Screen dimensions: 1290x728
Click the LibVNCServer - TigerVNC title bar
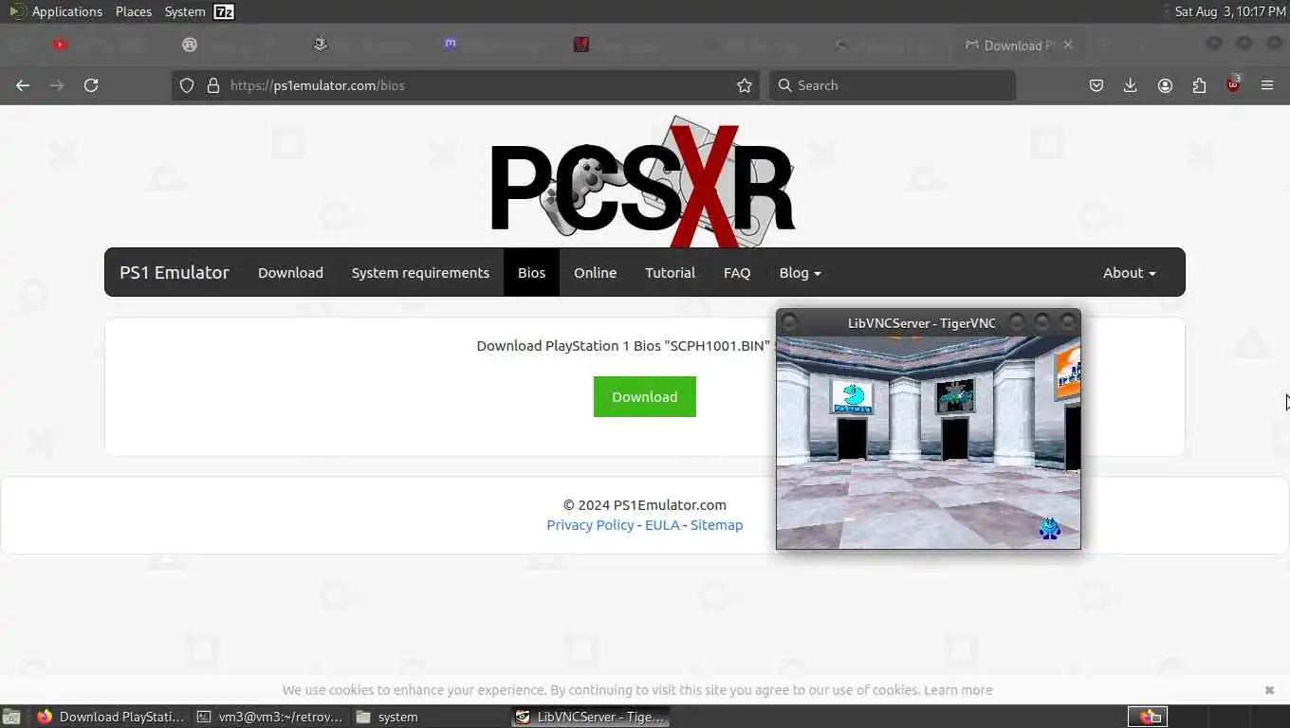click(x=922, y=322)
